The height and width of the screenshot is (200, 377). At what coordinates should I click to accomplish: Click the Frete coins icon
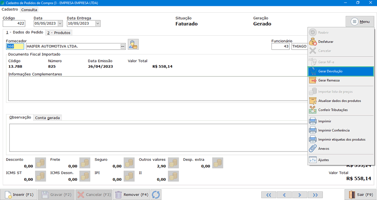coord(85,163)
